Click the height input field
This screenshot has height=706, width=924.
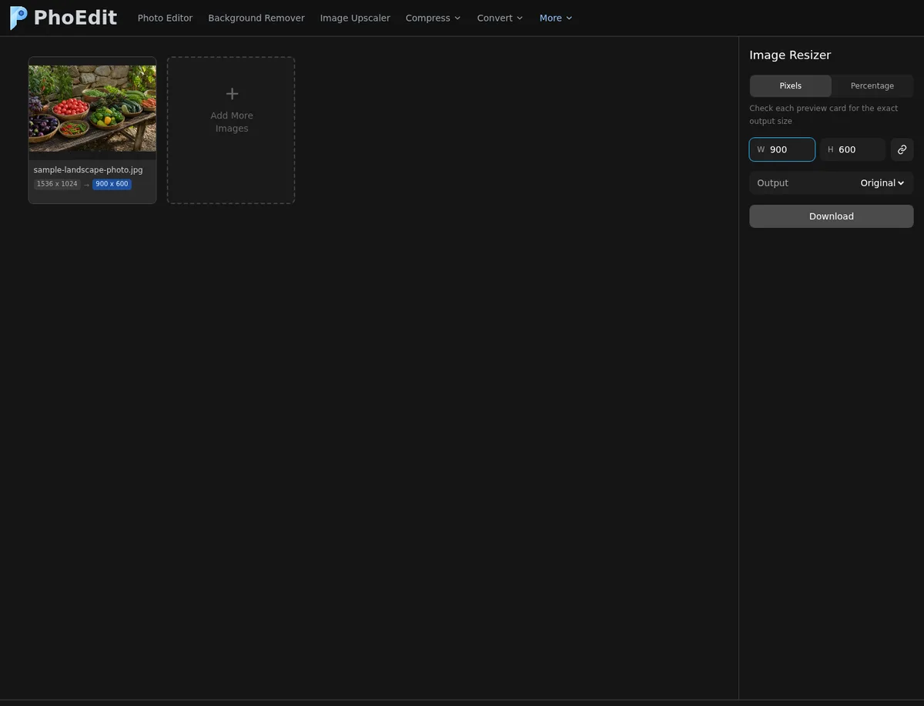click(852, 149)
